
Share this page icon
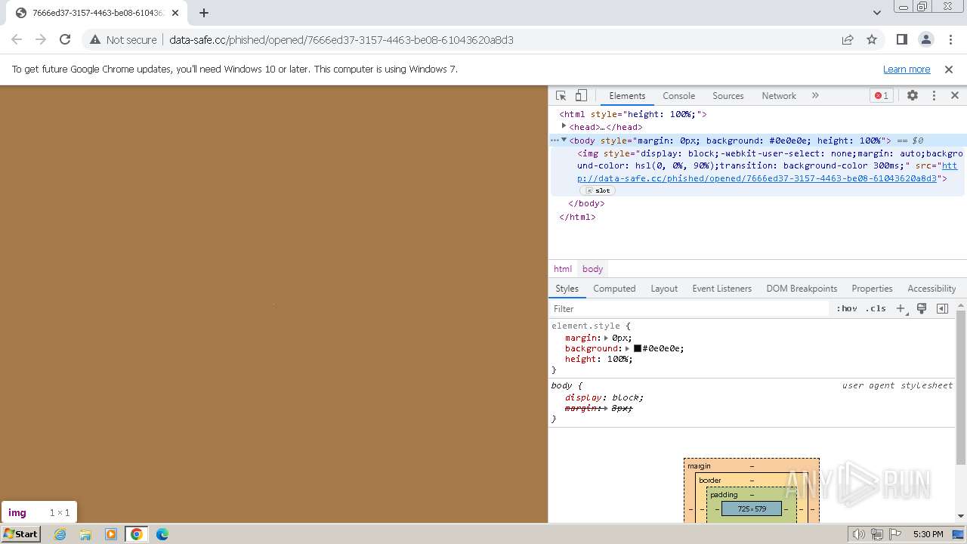(x=848, y=39)
